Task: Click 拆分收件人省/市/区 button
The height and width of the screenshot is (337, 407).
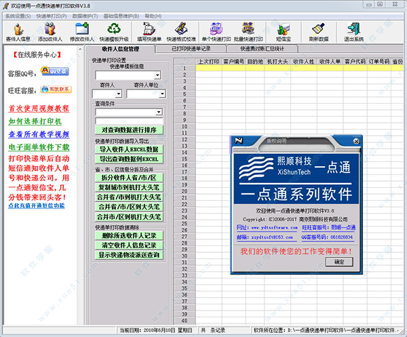Action: [129, 178]
